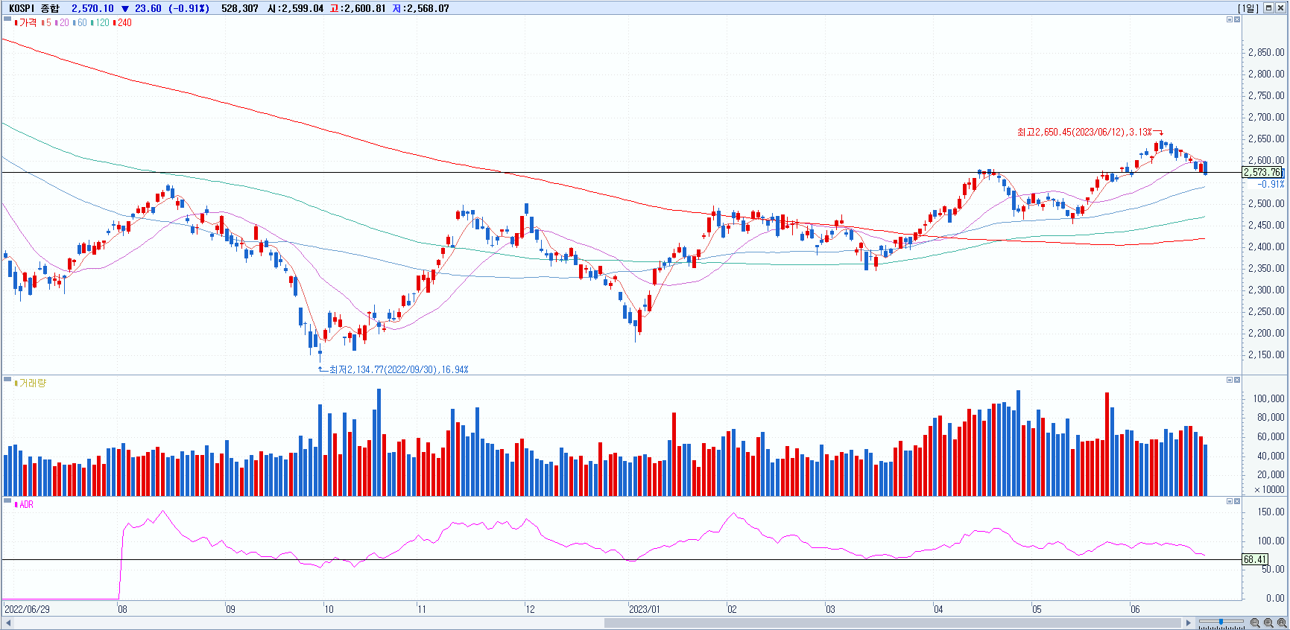Click the [1일] daily period label

[x=1248, y=8]
